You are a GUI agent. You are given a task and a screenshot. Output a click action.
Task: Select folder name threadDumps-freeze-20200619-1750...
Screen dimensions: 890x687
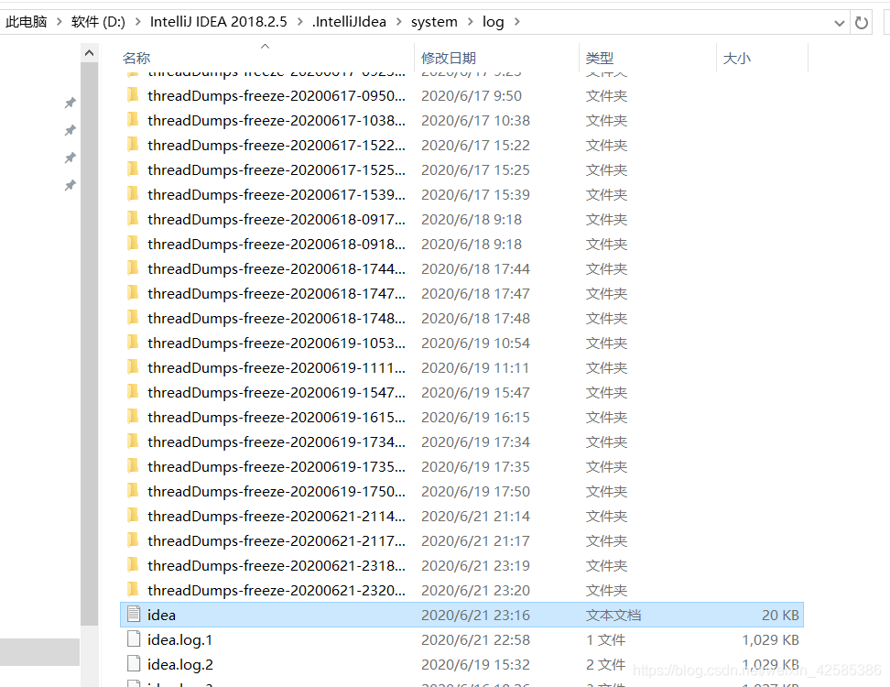277,492
